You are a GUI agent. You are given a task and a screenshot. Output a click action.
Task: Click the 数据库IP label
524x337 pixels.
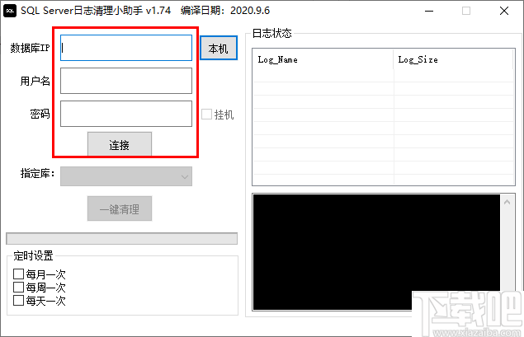30,48
